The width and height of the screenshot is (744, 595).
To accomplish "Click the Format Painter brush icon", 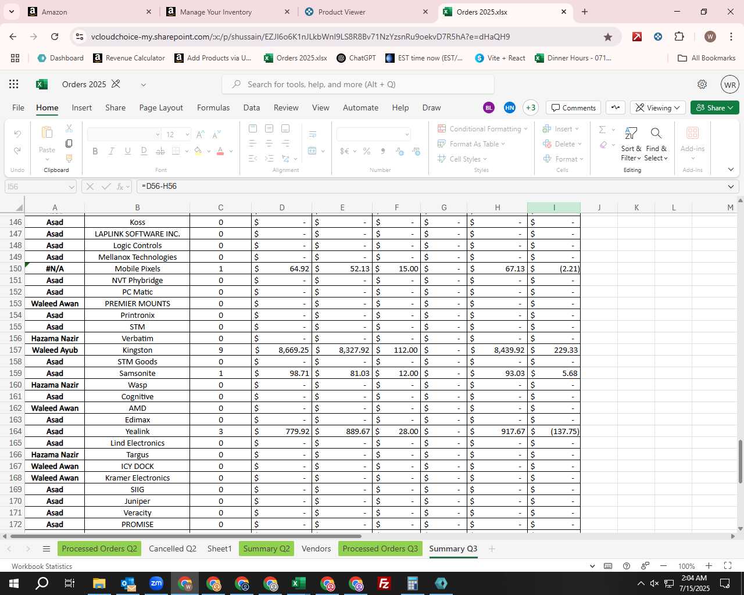I will [69, 158].
